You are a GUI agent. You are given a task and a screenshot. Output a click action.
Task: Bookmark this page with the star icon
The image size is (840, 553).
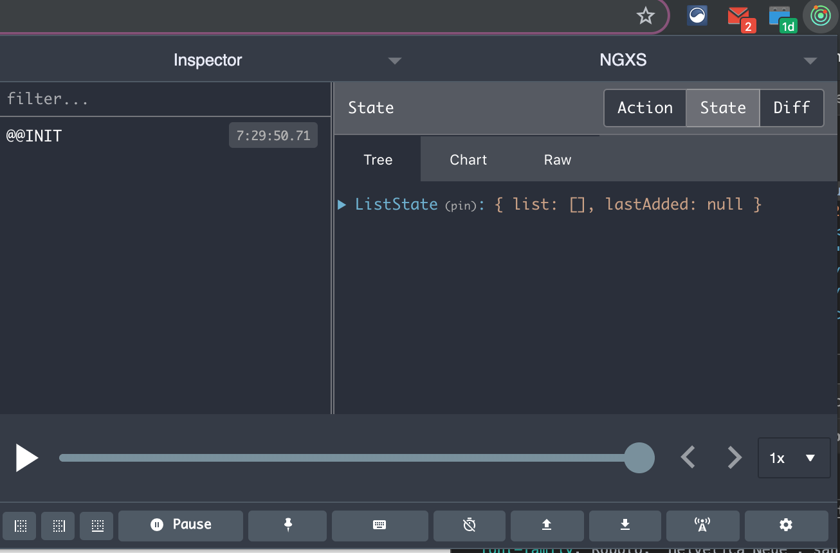point(645,15)
